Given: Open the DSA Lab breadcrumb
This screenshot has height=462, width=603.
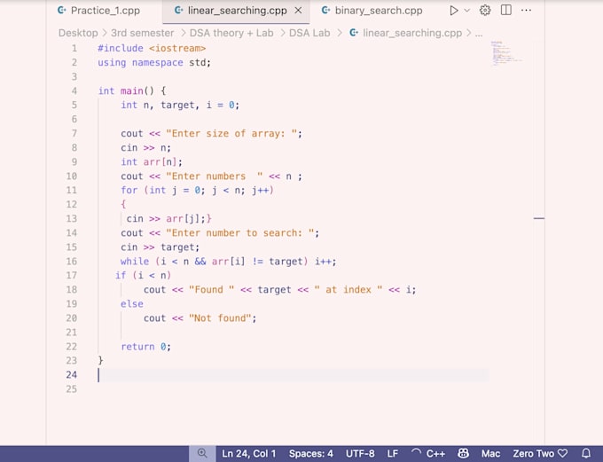Looking at the screenshot, I should 309,33.
